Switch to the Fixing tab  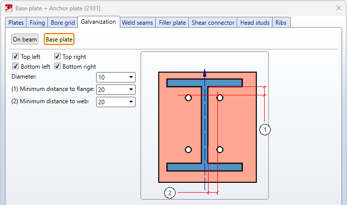coord(37,23)
